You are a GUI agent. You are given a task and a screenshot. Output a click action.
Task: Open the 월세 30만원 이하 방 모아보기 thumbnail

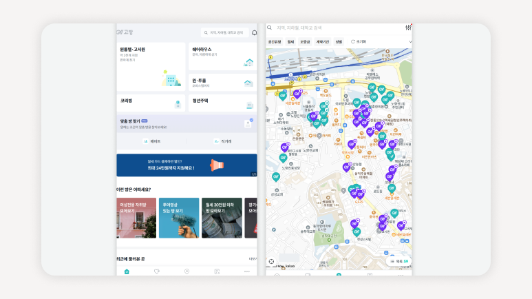coord(222,218)
